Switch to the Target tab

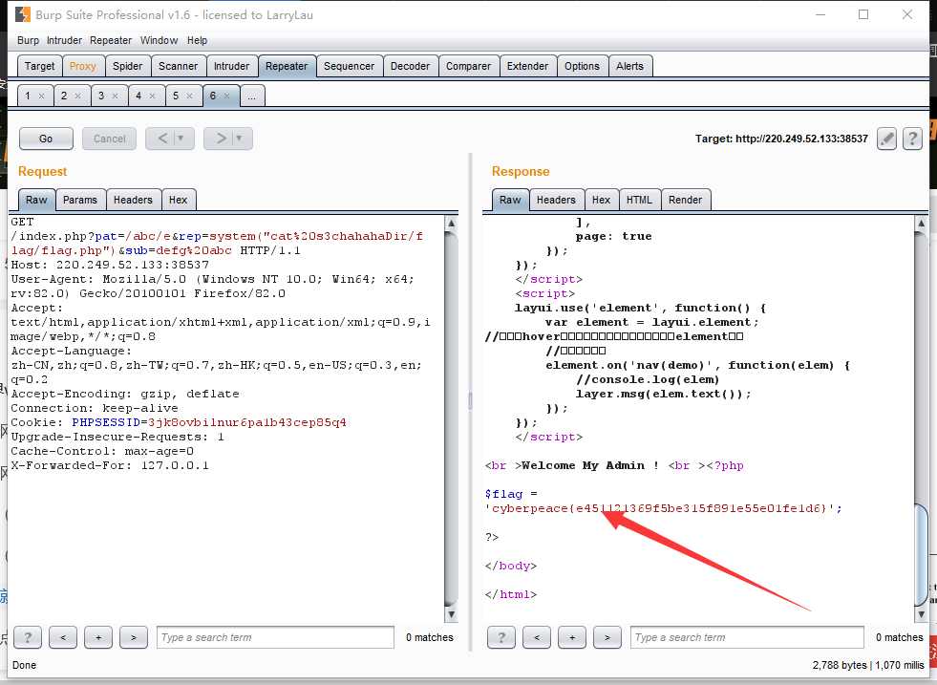39,66
